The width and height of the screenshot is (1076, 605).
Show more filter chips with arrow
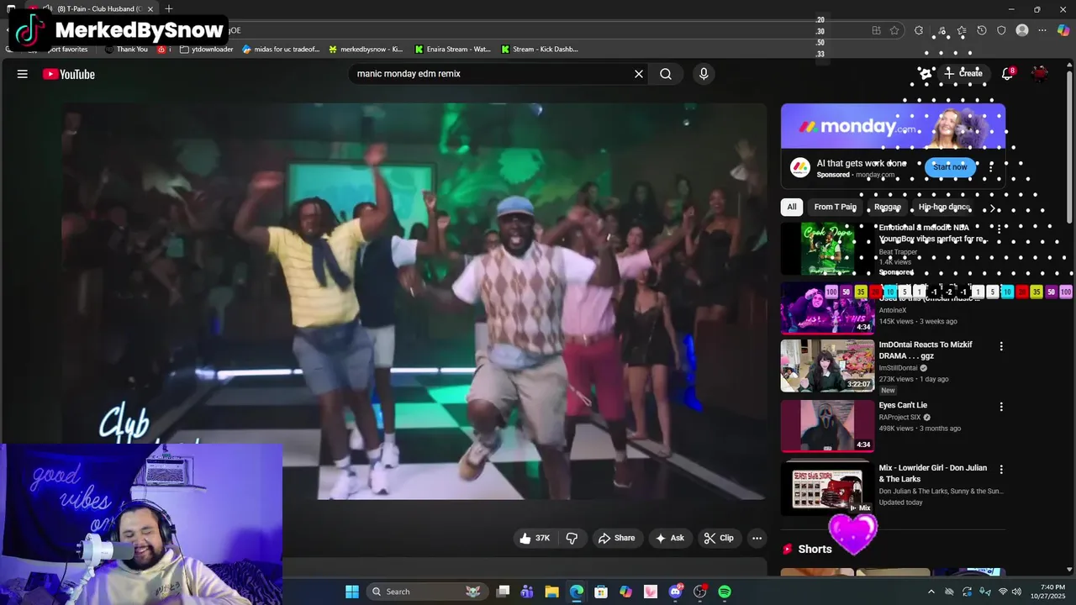(993, 207)
